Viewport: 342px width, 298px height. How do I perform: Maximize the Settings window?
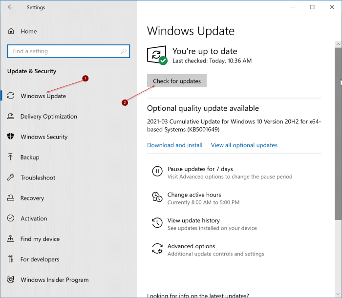coord(312,7)
